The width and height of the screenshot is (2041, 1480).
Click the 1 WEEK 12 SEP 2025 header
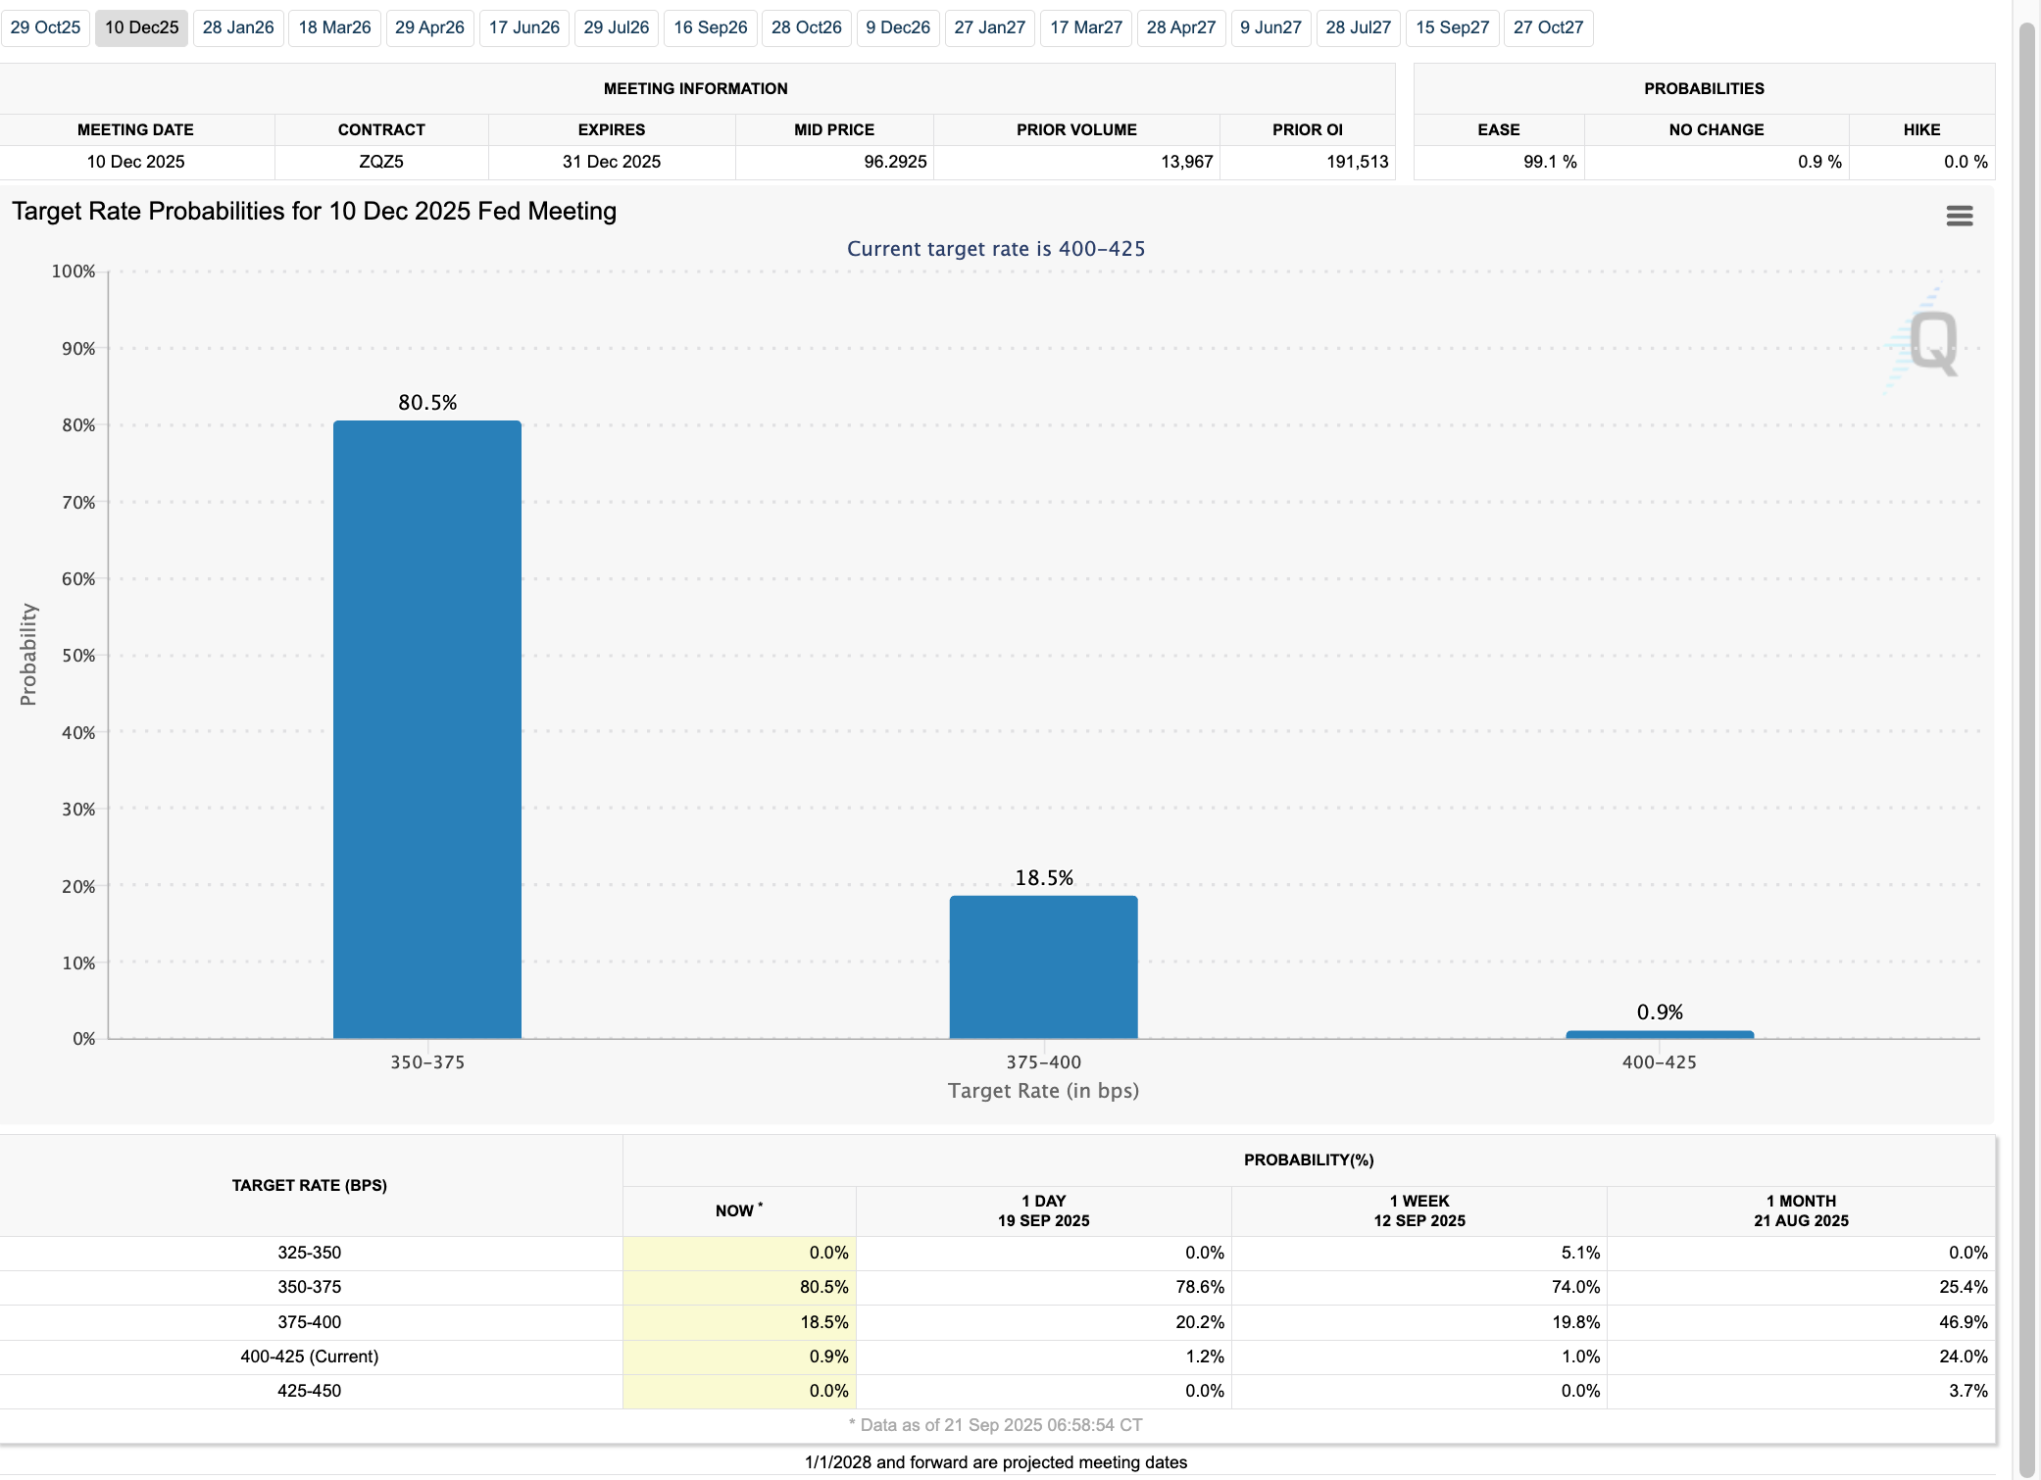pos(1419,1210)
